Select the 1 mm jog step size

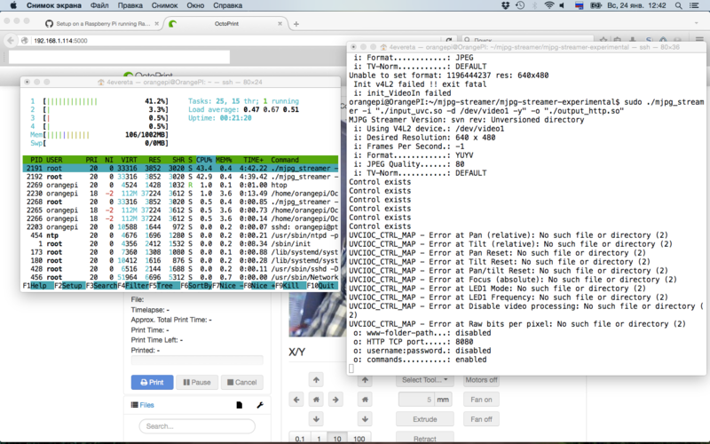click(x=320, y=439)
